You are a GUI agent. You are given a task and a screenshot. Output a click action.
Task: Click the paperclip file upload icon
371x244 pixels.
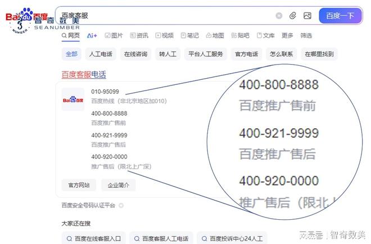(x=293, y=16)
